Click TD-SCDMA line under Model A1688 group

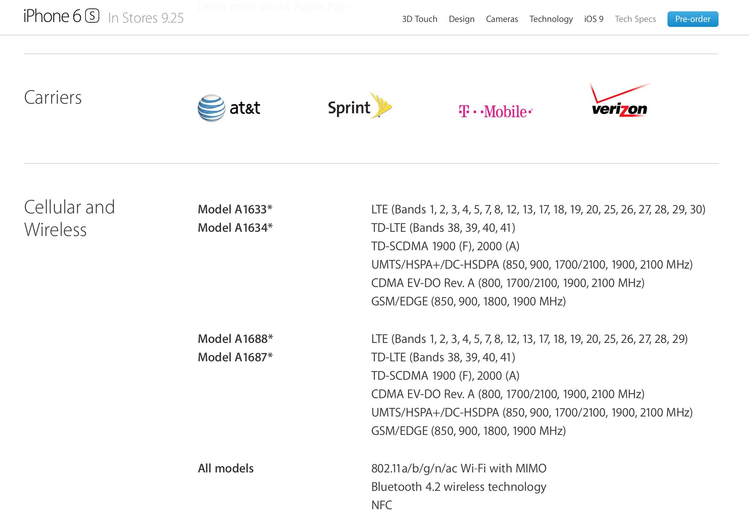click(x=445, y=376)
